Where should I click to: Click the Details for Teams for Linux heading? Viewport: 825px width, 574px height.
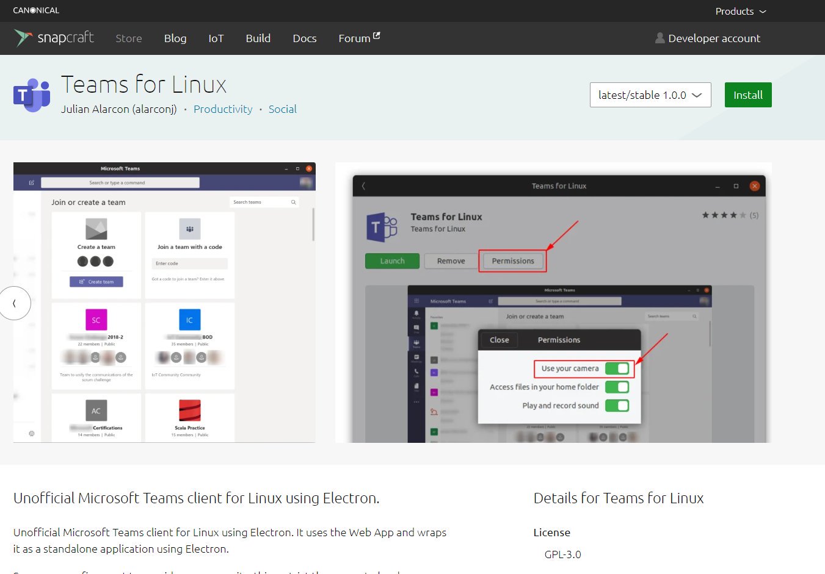619,498
